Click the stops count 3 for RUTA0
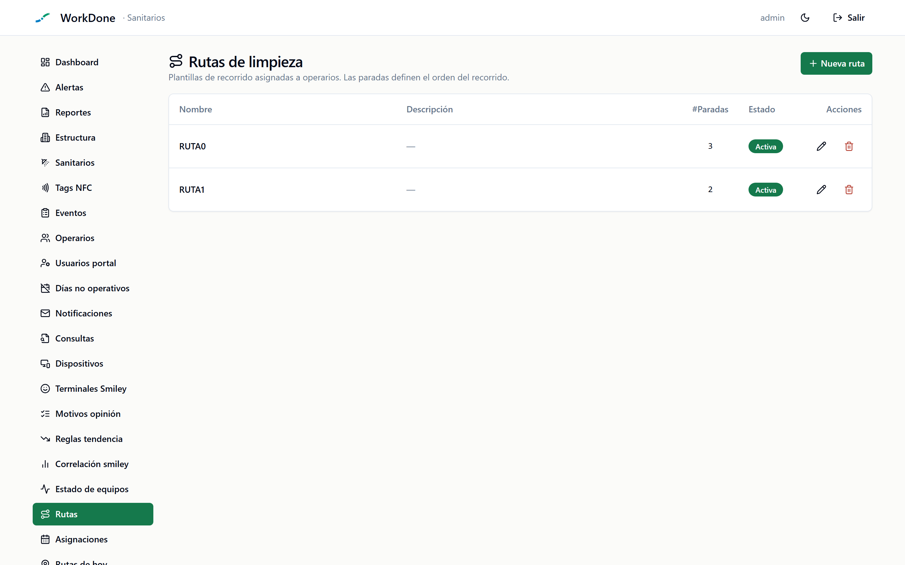This screenshot has height=565, width=905. tap(710, 146)
